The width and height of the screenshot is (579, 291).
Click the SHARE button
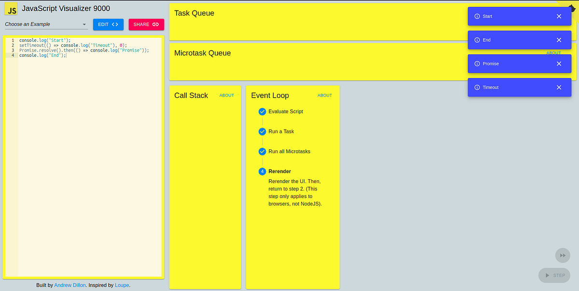146,25
